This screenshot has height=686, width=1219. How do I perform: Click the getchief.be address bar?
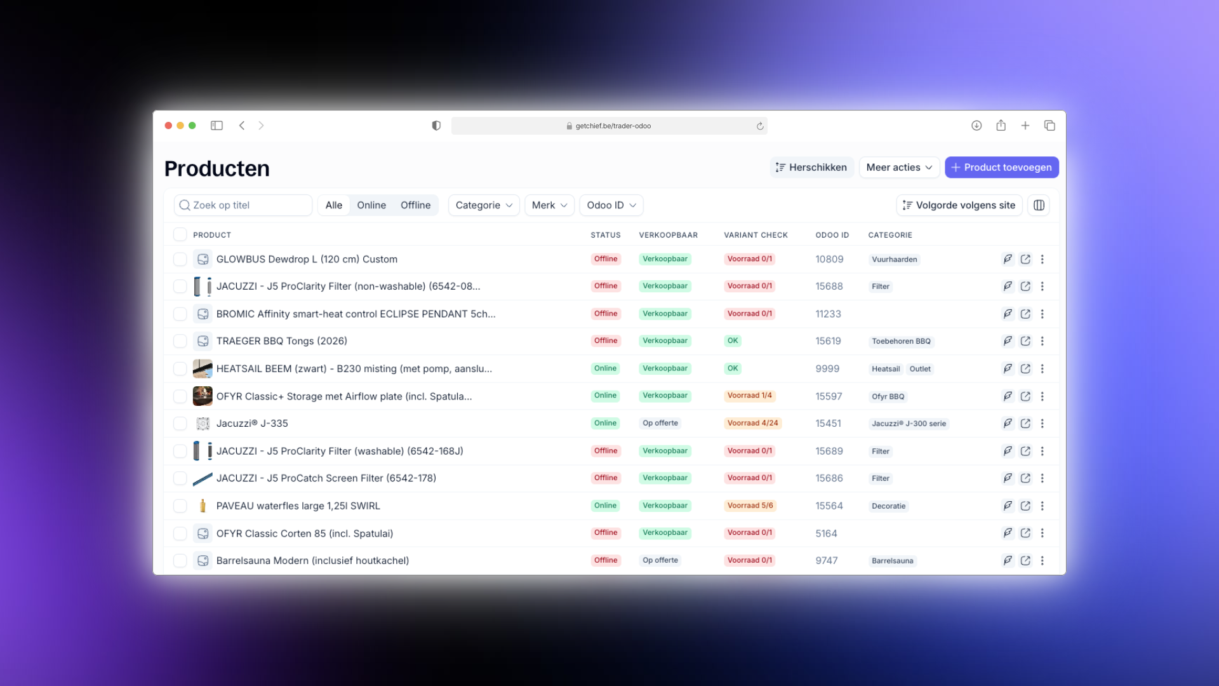609,126
